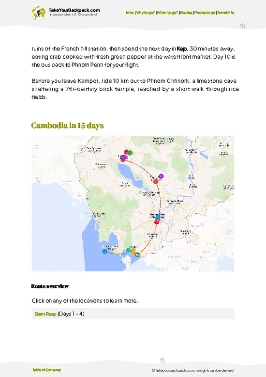Open the 'Places to go' nav link
Viewport: 266px width, 377px height.
pyautogui.click(x=205, y=13)
